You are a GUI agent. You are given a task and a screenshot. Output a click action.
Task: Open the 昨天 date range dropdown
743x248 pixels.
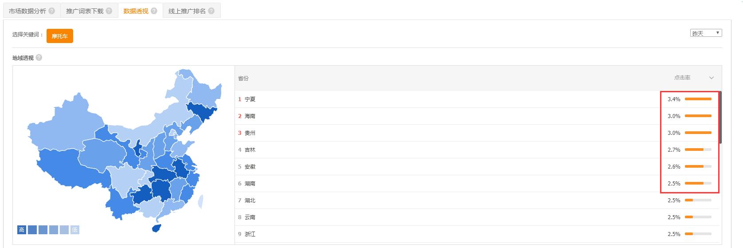click(706, 33)
